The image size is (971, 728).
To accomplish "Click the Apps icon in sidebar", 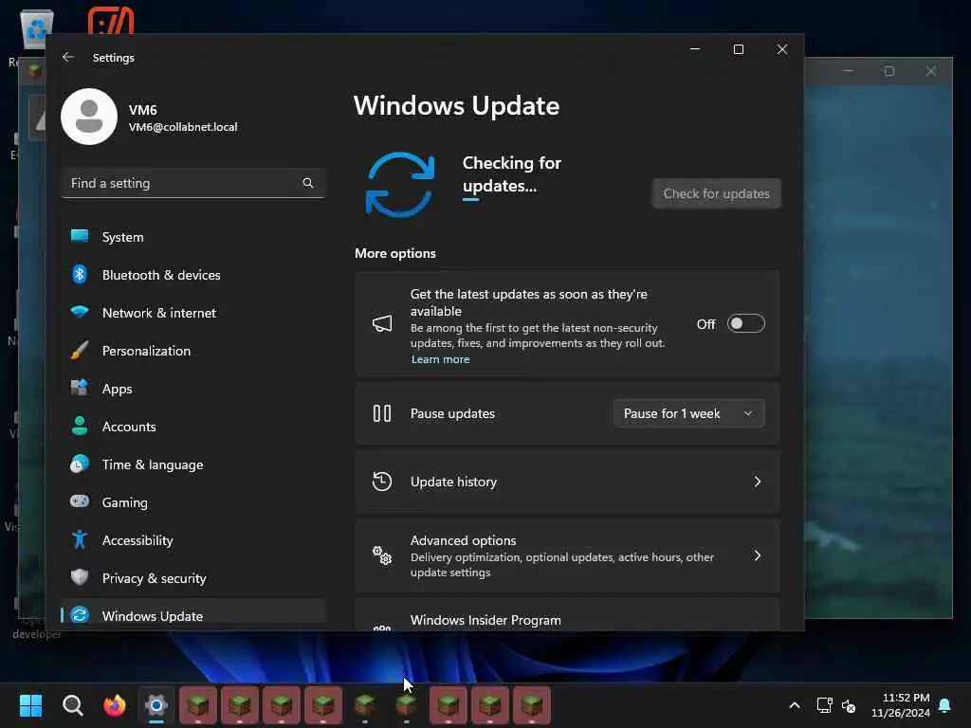I will tap(80, 388).
